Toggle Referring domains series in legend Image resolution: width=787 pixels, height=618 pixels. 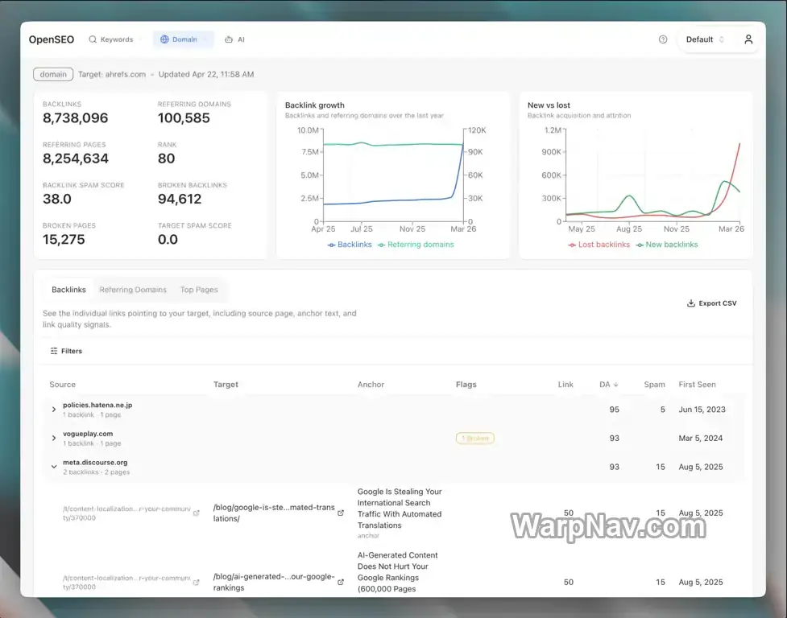(x=416, y=245)
